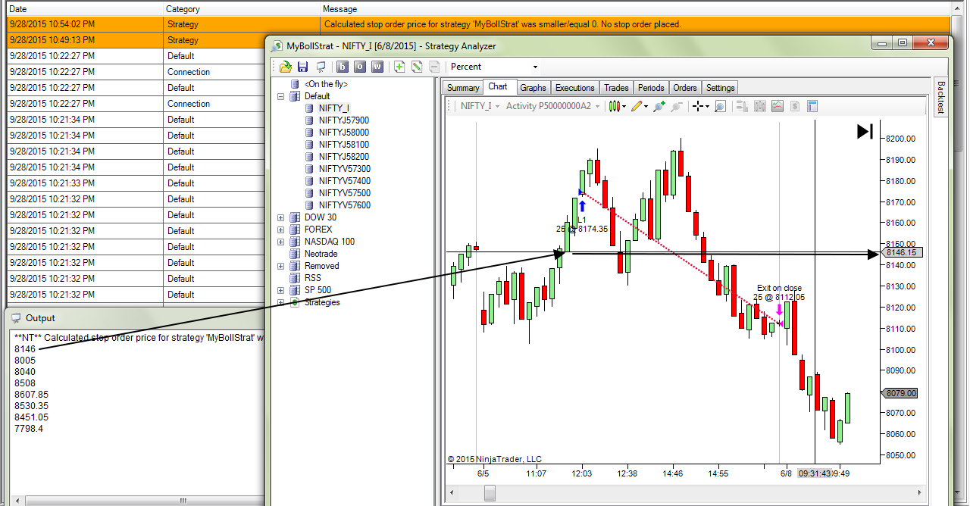Click the zoom frame magnifier icon
The height and width of the screenshot is (506, 970).
coord(720,106)
